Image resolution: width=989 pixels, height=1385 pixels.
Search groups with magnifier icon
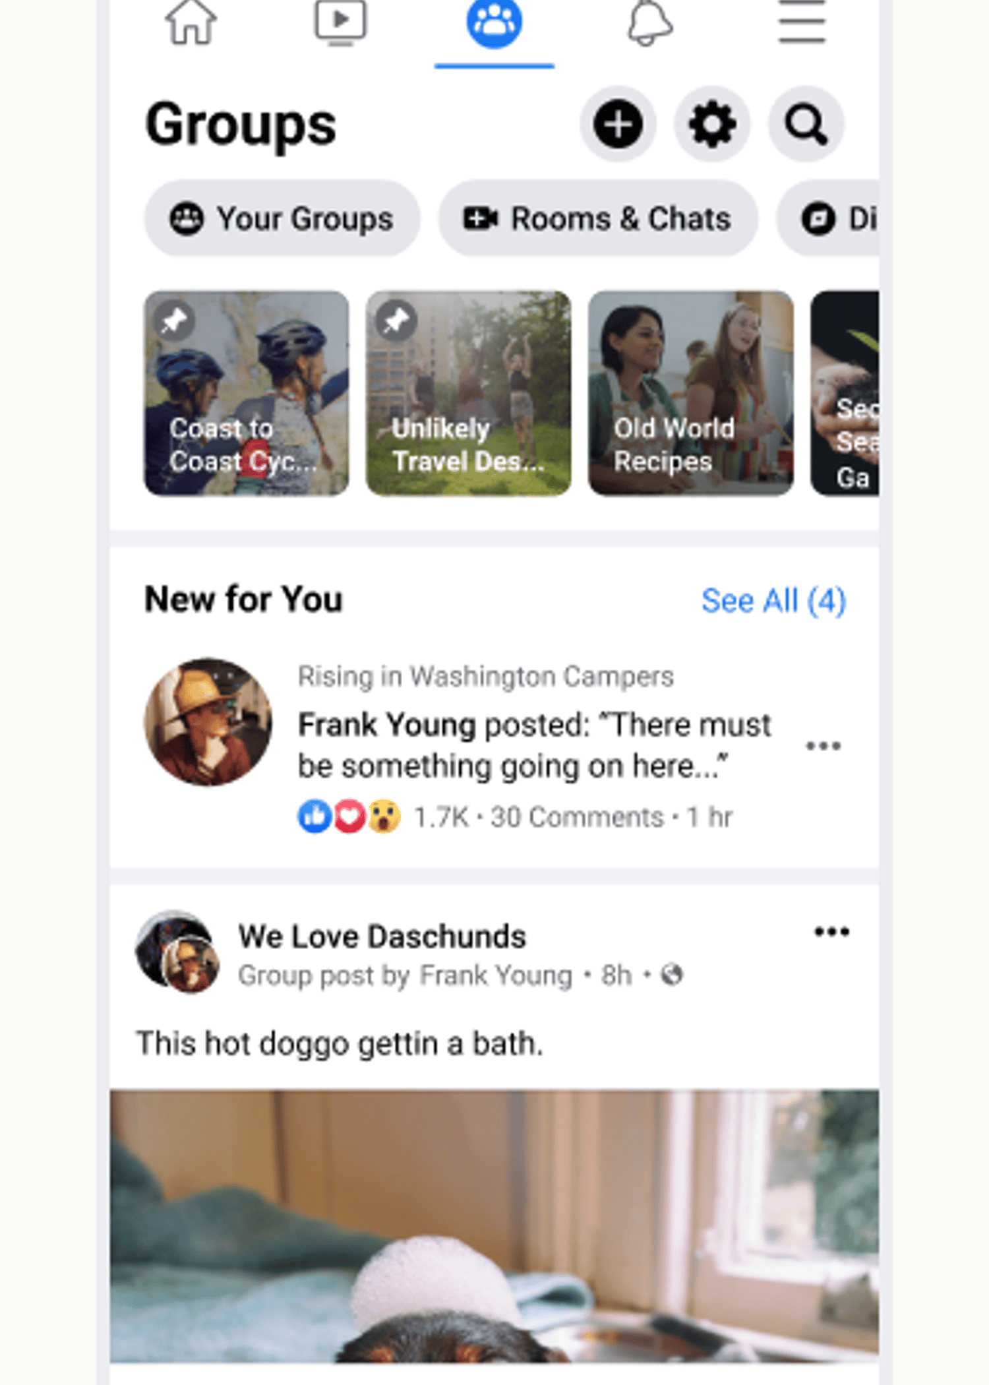[806, 124]
